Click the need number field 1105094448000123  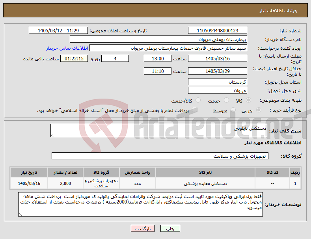(217, 31)
